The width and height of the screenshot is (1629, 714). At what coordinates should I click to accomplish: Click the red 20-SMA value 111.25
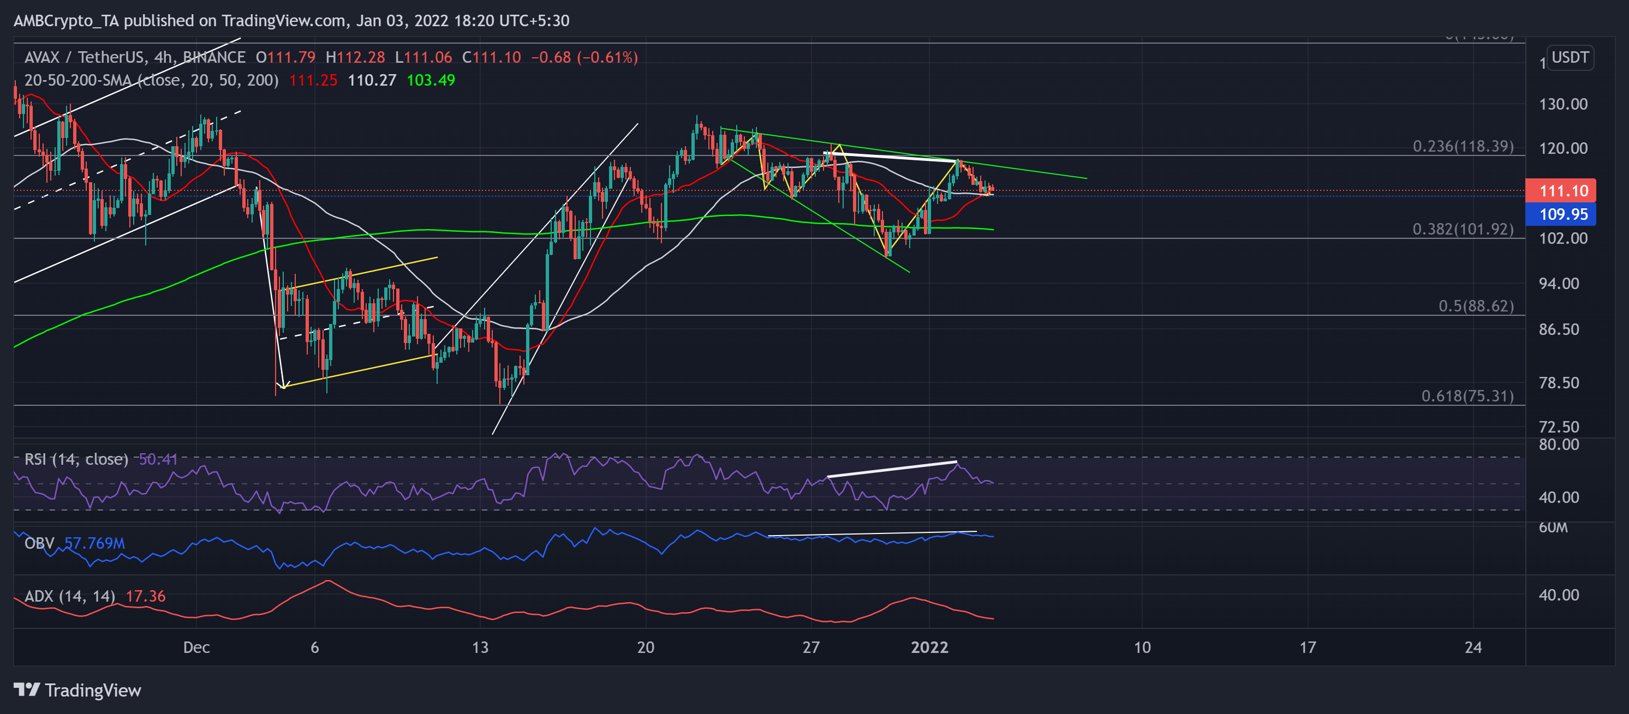tap(313, 80)
